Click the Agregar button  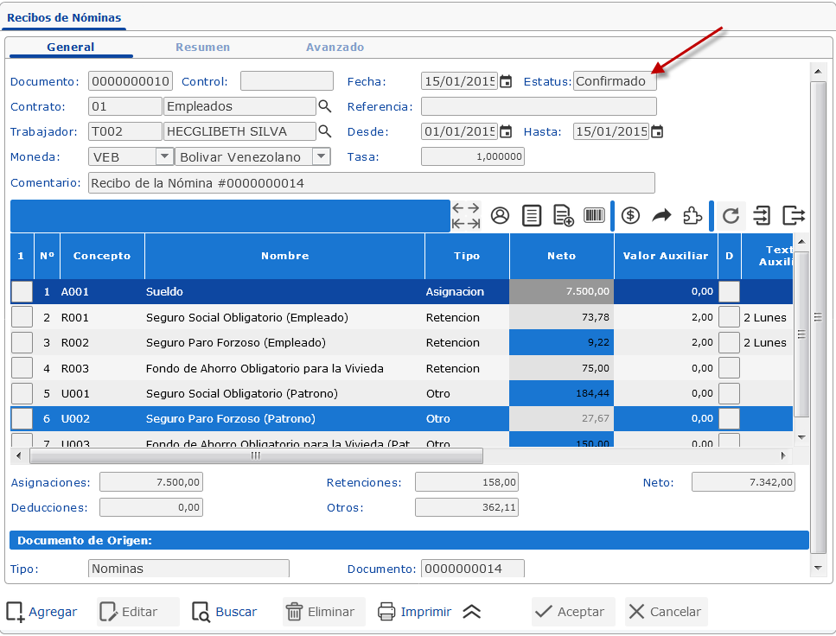tap(41, 612)
